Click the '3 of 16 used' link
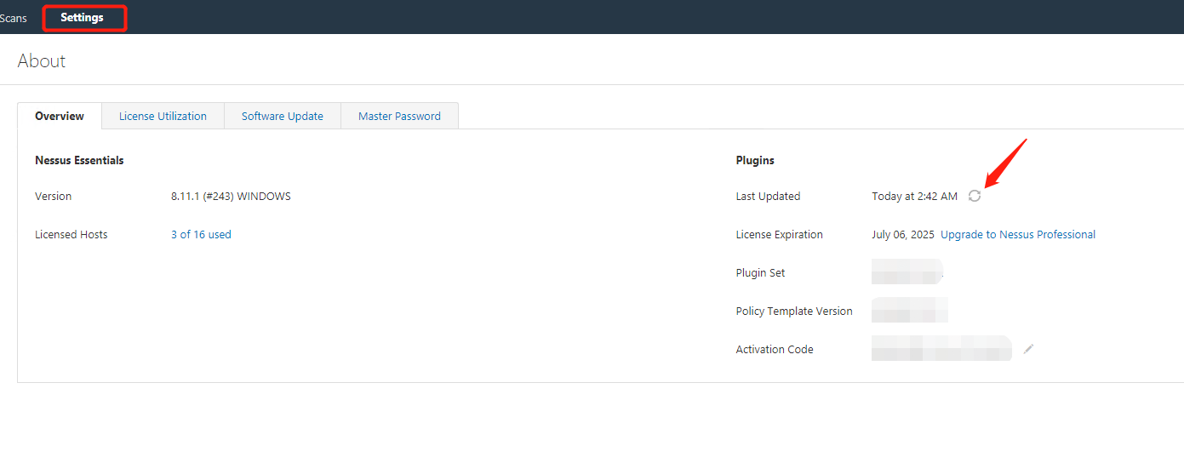1184x463 pixels. coord(201,234)
